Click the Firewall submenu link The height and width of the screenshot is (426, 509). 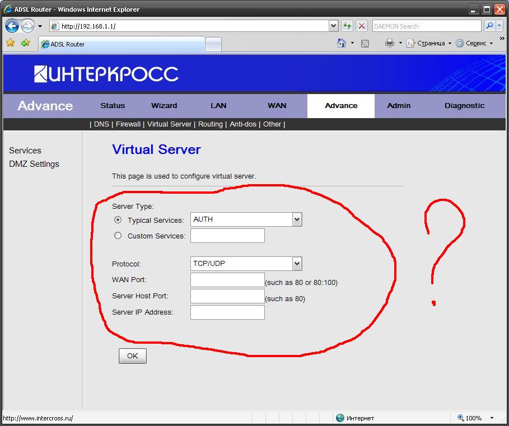[128, 124]
